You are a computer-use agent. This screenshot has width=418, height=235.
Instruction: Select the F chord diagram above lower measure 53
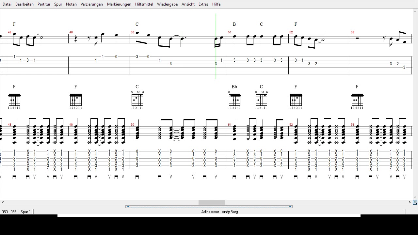[357, 100]
